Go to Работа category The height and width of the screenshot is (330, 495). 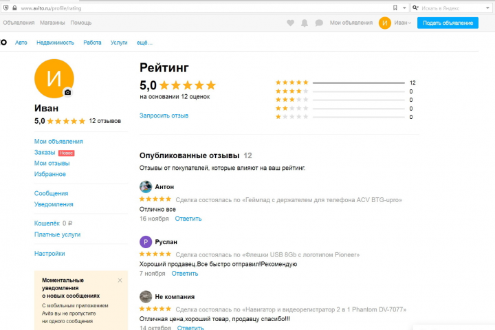coord(92,43)
